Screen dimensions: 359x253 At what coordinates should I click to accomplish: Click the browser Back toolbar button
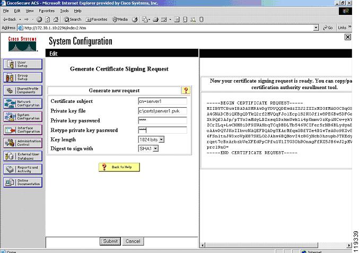(x=10, y=20)
